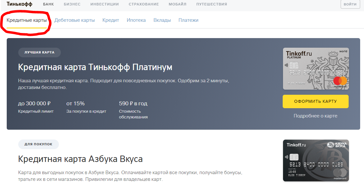
Task: Switch to the Дебетовые карты tab
Action: (75, 20)
